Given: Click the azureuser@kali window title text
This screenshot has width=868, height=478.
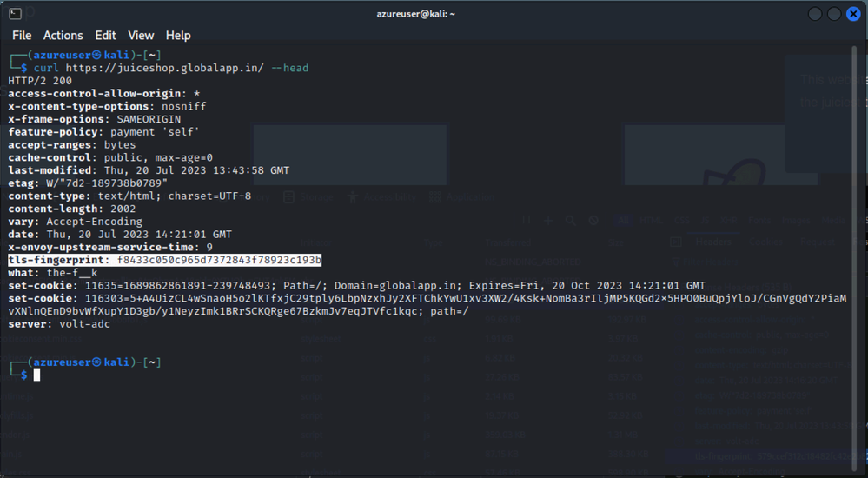Looking at the screenshot, I should (x=416, y=14).
